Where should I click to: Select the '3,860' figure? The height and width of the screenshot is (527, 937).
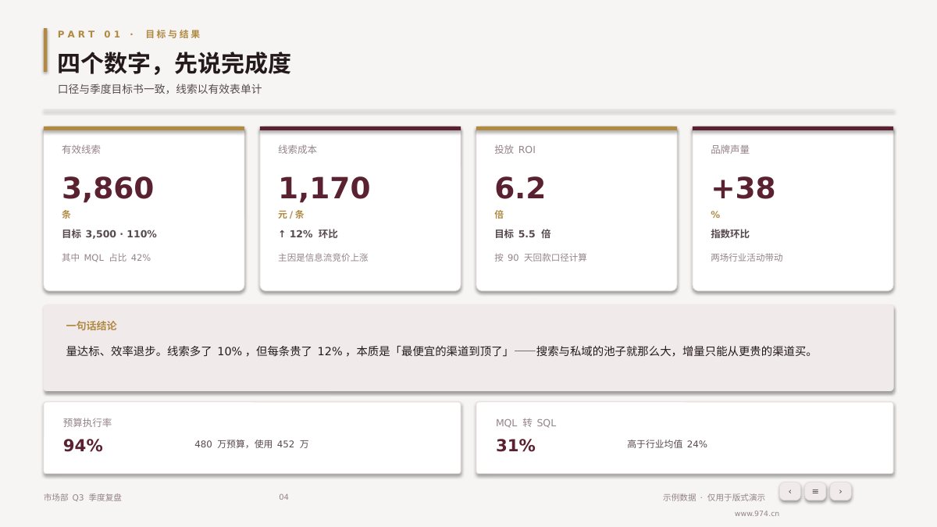pos(108,188)
